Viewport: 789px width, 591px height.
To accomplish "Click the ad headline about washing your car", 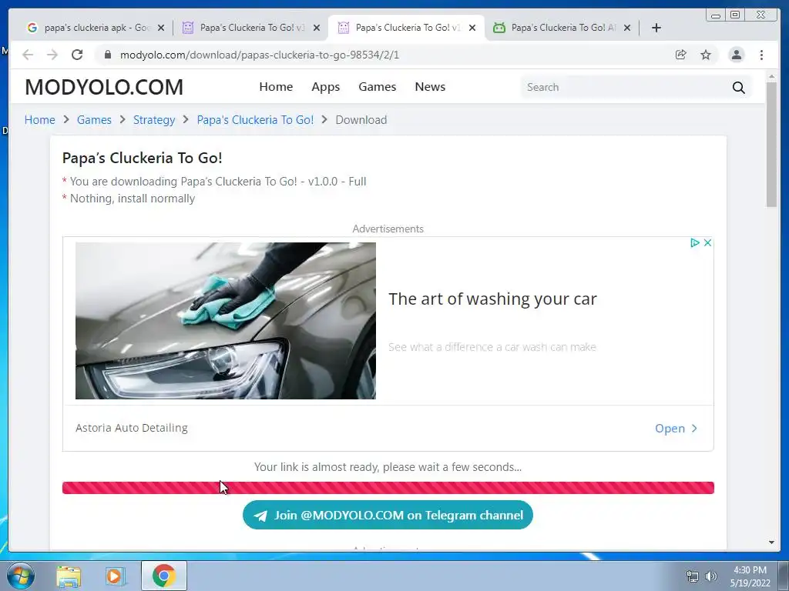I will [492, 299].
